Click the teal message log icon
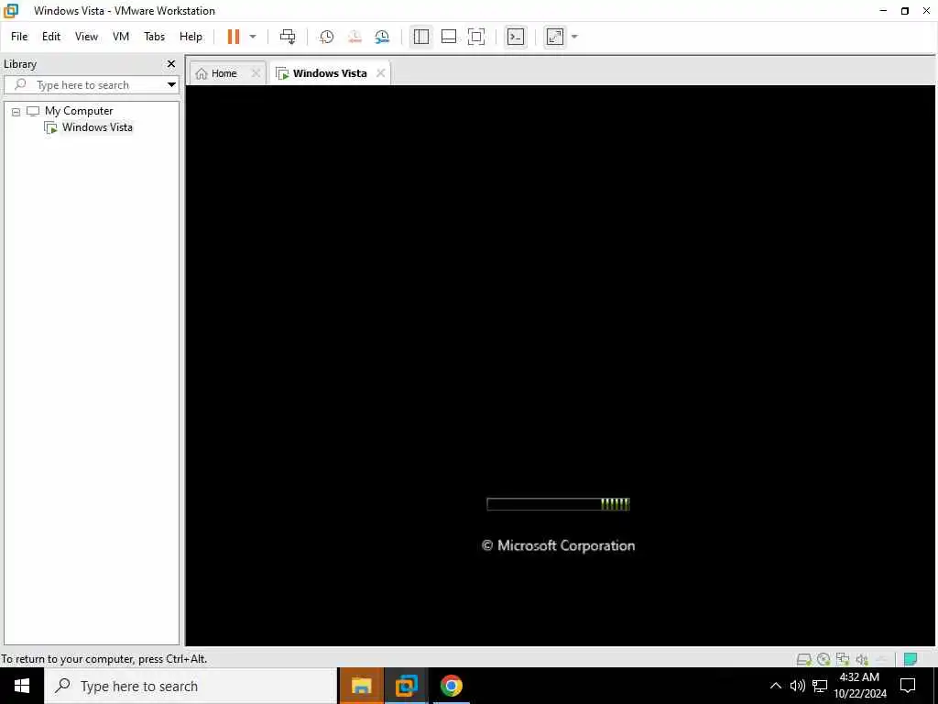Image resolution: width=938 pixels, height=704 pixels. pos(911,659)
